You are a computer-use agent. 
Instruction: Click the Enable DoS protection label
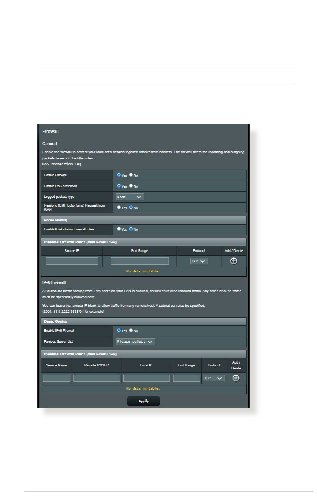click(x=60, y=186)
